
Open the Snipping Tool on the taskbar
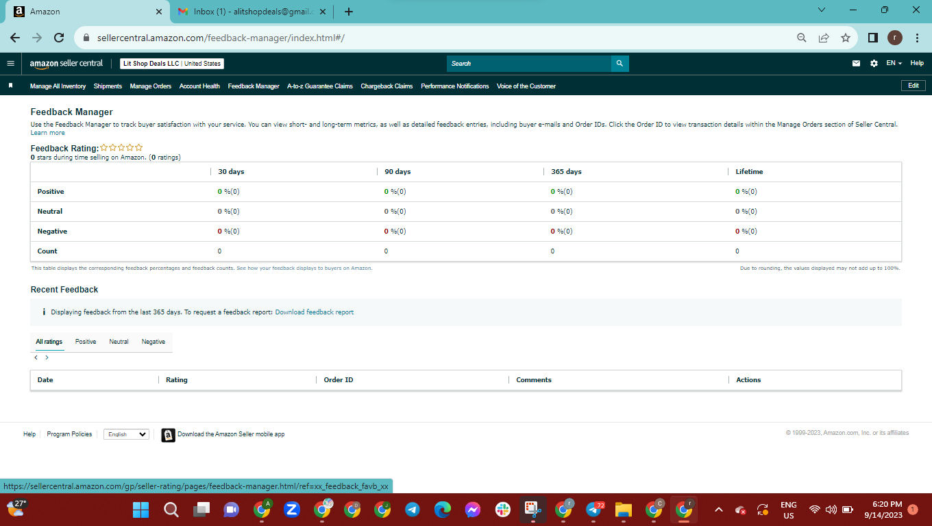[532, 510]
